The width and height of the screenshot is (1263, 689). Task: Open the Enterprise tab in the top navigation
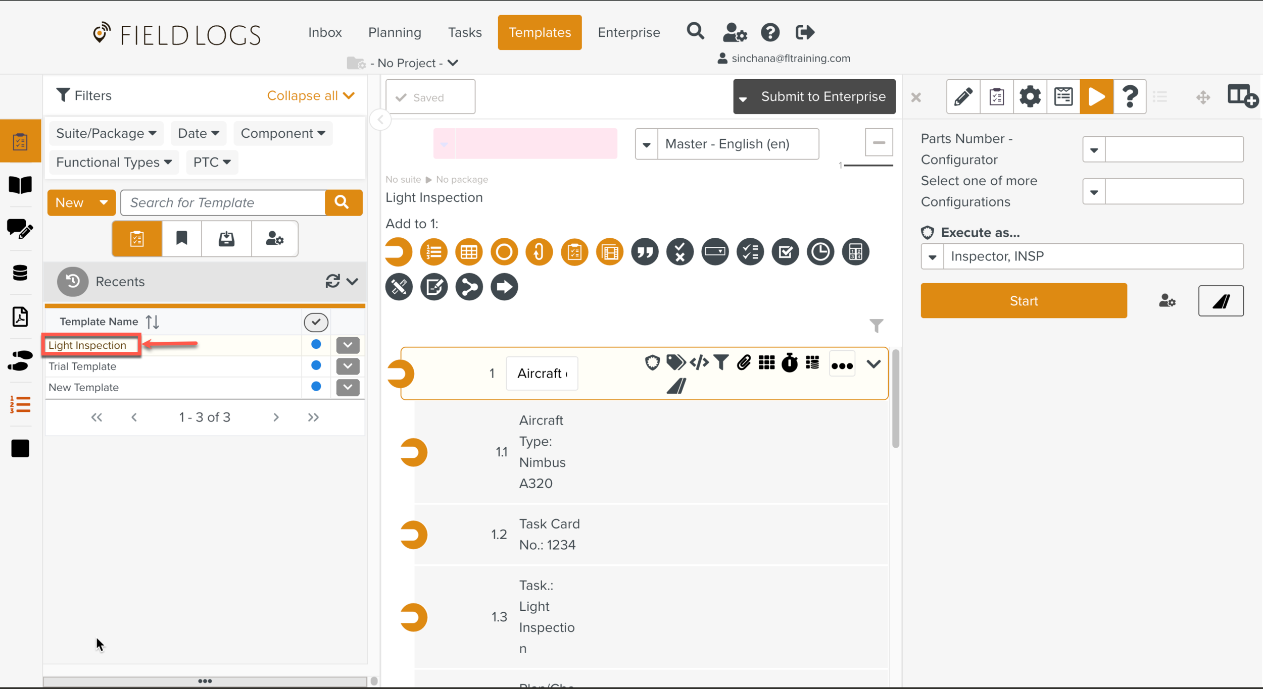pyautogui.click(x=629, y=32)
